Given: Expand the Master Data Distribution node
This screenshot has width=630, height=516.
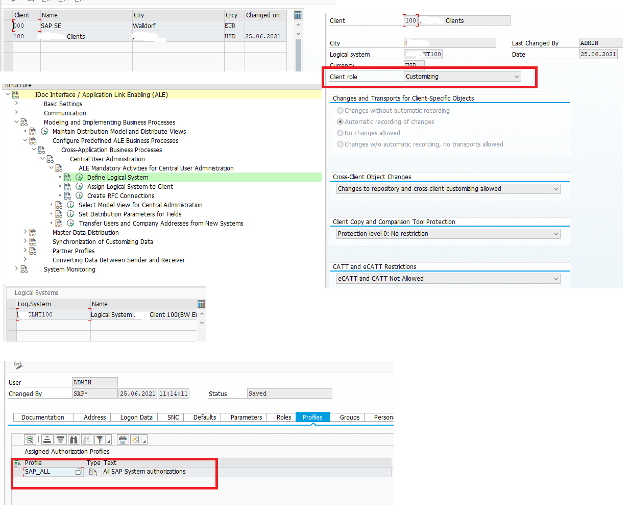Looking at the screenshot, I should click(x=25, y=232).
